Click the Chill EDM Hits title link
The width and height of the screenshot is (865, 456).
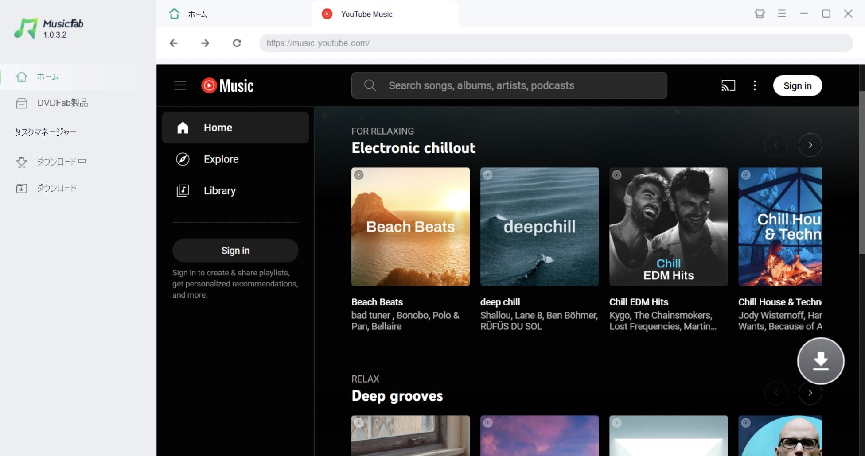tap(639, 302)
